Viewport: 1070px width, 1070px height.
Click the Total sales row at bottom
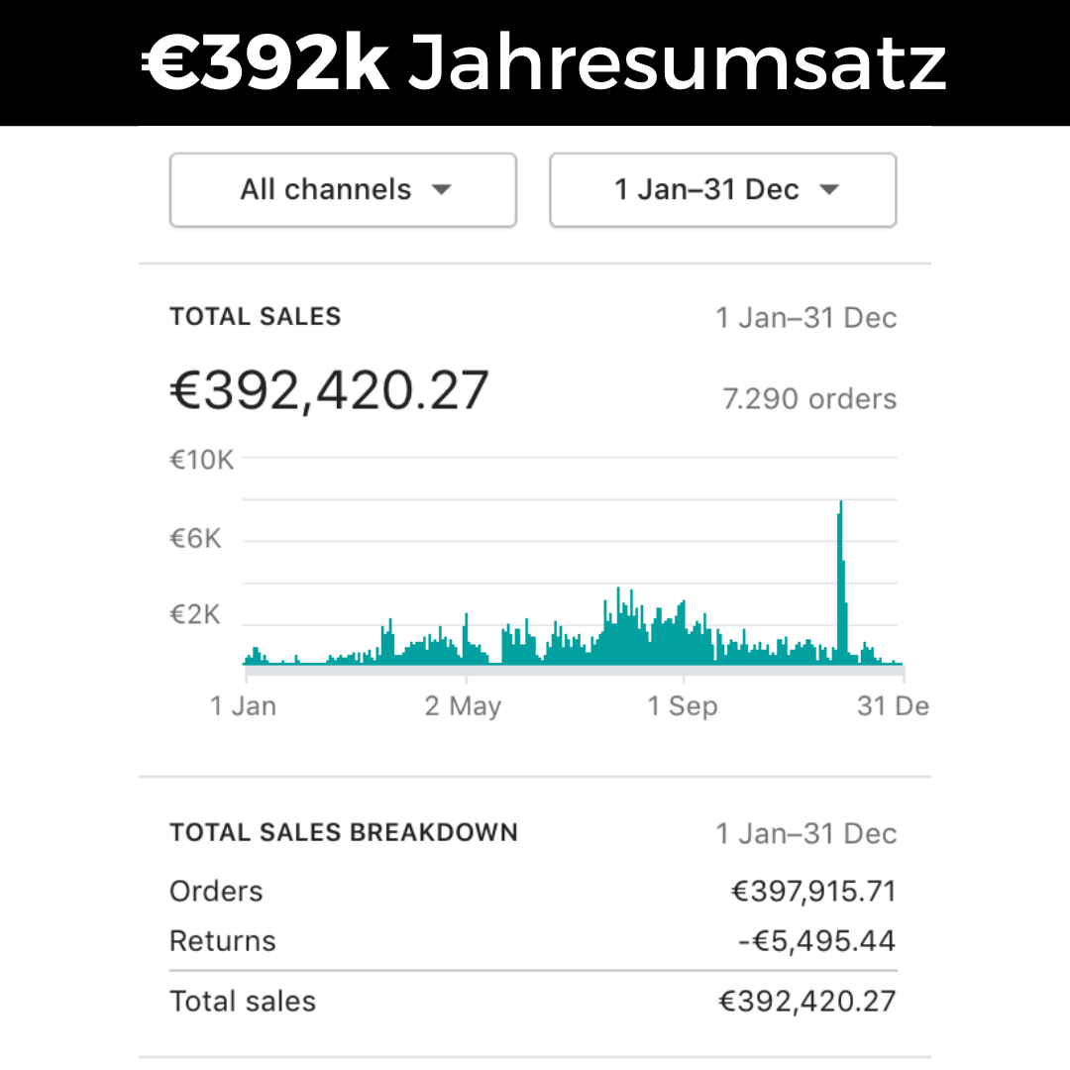point(533,1001)
